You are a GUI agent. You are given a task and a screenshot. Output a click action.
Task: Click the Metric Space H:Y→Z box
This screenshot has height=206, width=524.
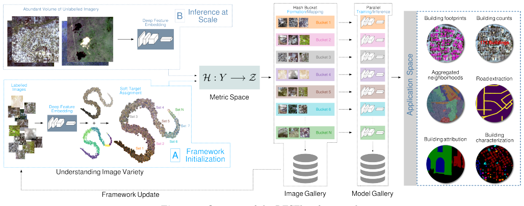tap(229, 78)
